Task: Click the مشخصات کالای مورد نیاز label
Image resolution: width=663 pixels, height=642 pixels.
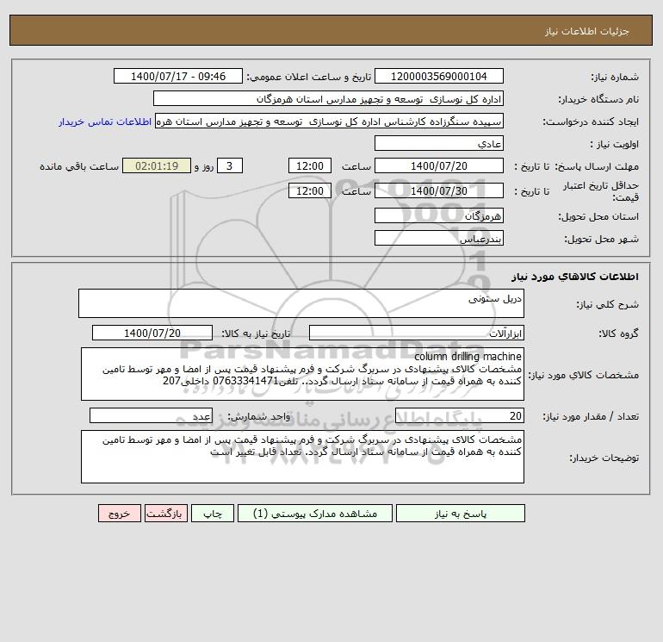Action: [x=584, y=375]
